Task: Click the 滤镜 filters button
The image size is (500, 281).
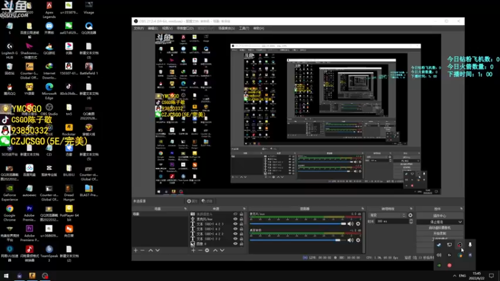Action: pos(207,201)
